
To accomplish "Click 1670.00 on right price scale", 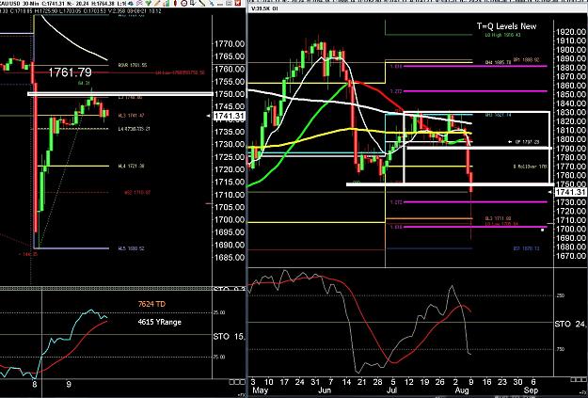I will pyautogui.click(x=569, y=256).
